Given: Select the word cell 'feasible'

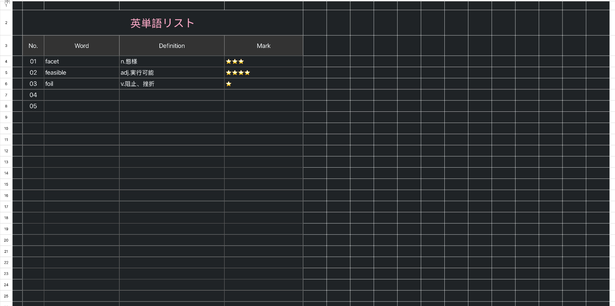Looking at the screenshot, I should (82, 73).
